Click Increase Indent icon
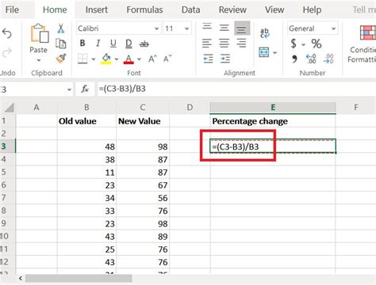Viewport: 376px width, 285px height. click(x=225, y=59)
